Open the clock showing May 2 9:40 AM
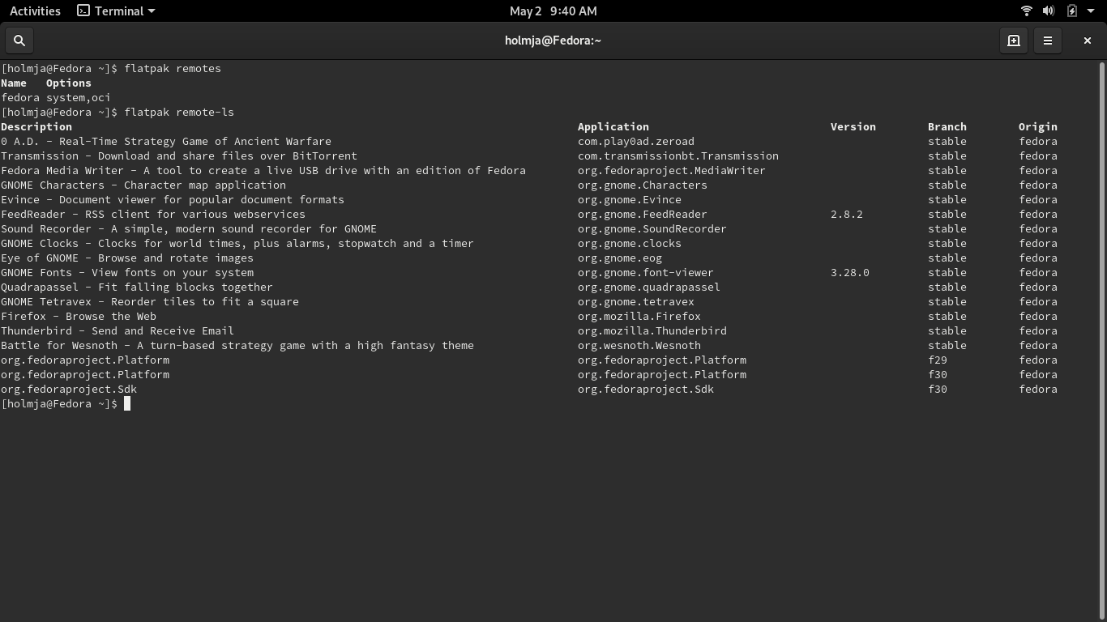 [553, 11]
